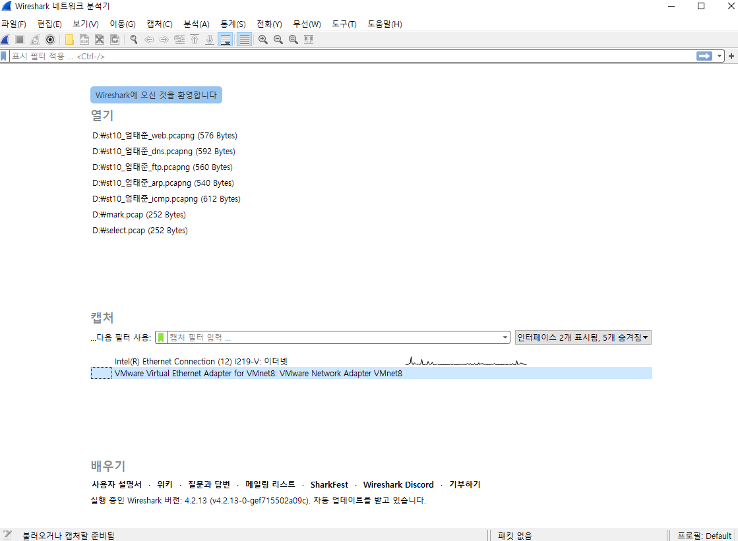This screenshot has width=738, height=541.
Task: Open the 도움말(H) menu
Action: (384, 24)
